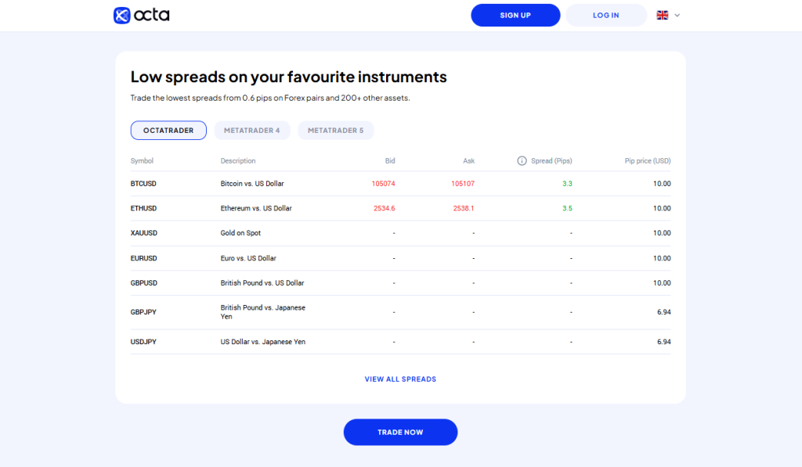This screenshot has height=467, width=802.
Task: Click the UK flag language icon
Action: pyautogui.click(x=663, y=15)
